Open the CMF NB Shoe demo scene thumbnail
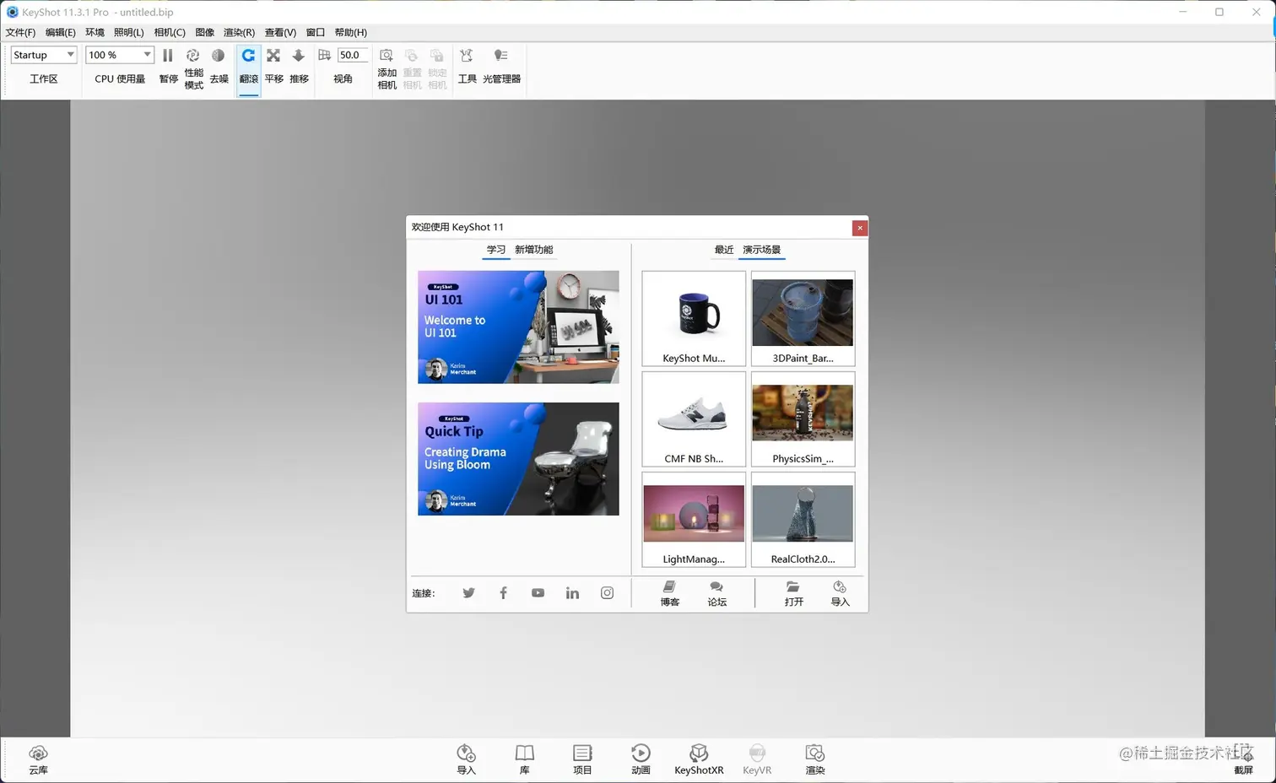1276x783 pixels. [694, 419]
